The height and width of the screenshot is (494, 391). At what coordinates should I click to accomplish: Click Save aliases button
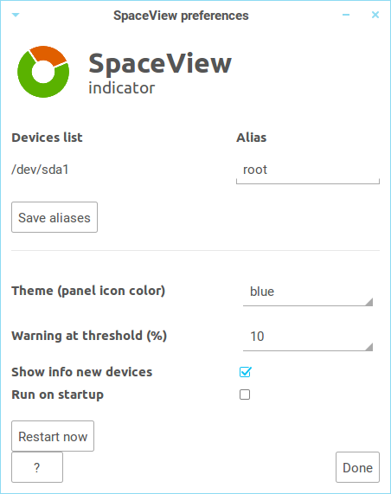(54, 217)
